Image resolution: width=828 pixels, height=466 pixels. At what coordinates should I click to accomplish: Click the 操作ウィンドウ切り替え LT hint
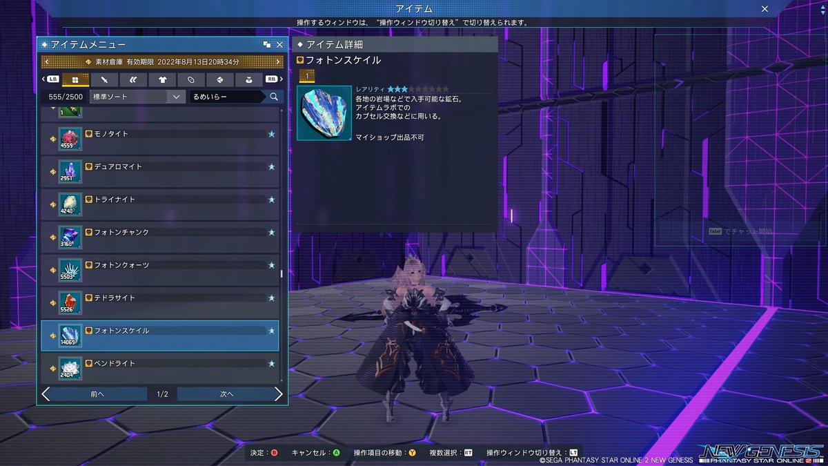531,453
